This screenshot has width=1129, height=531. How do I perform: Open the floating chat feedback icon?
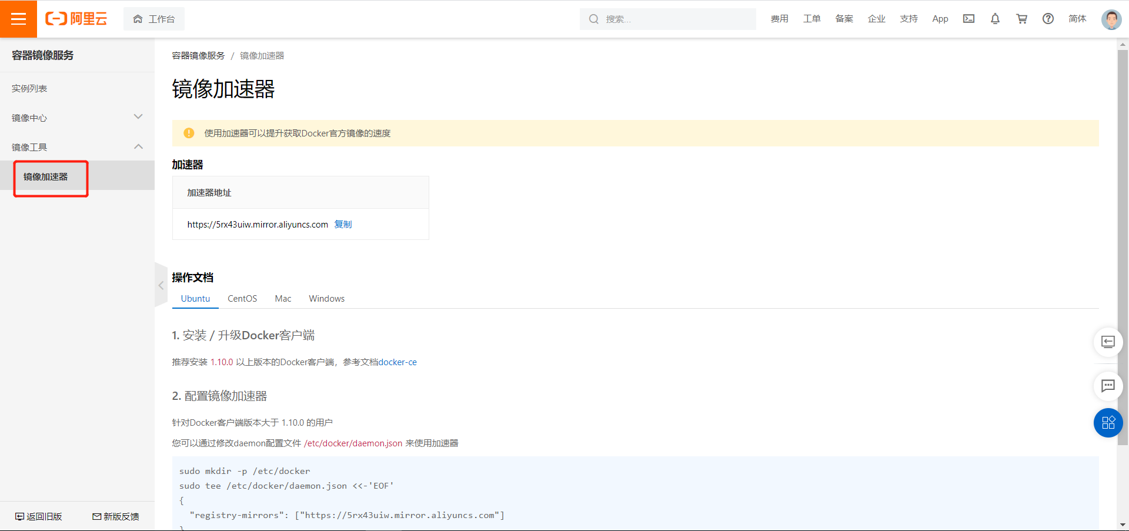tap(1108, 386)
